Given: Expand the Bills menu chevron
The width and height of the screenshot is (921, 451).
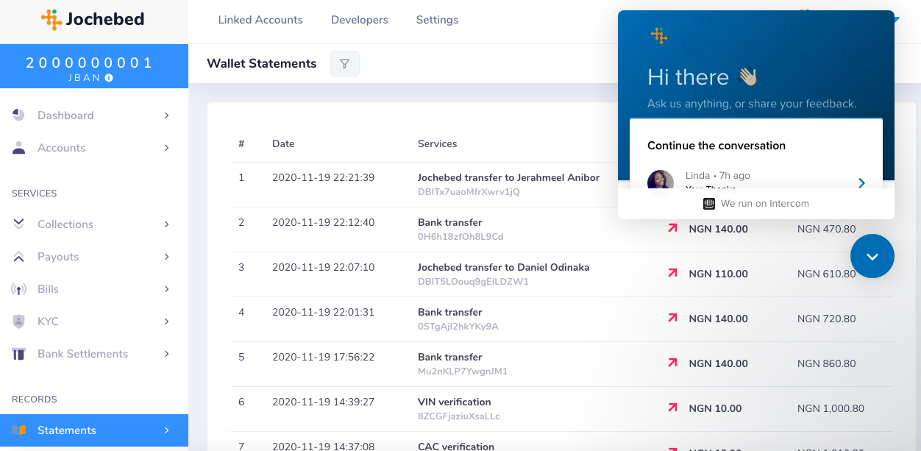Looking at the screenshot, I should tap(167, 289).
